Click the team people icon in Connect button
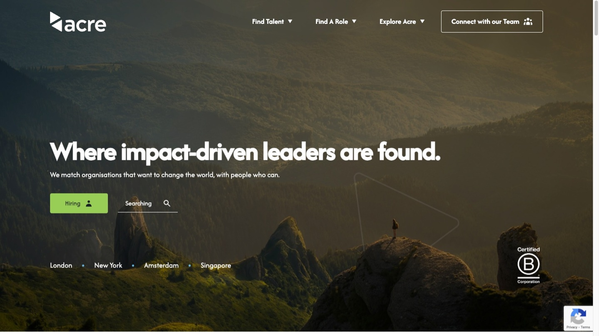The height and width of the screenshot is (336, 599). click(528, 22)
